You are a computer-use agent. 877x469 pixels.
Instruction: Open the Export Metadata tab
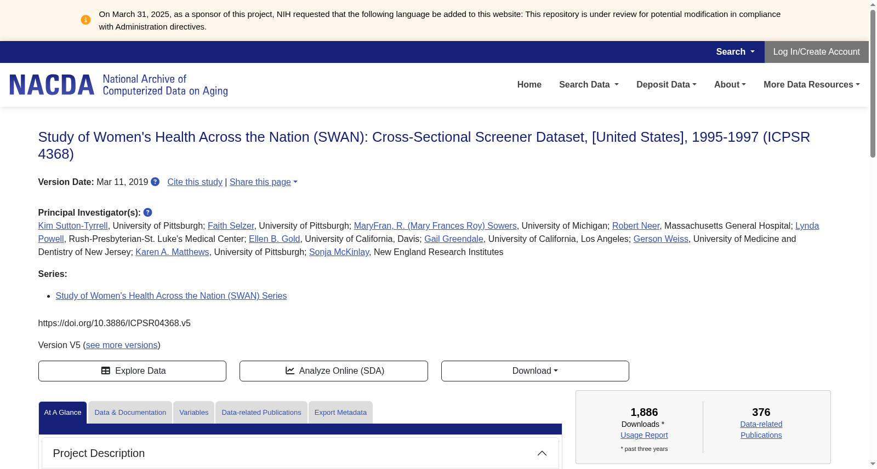tap(340, 413)
